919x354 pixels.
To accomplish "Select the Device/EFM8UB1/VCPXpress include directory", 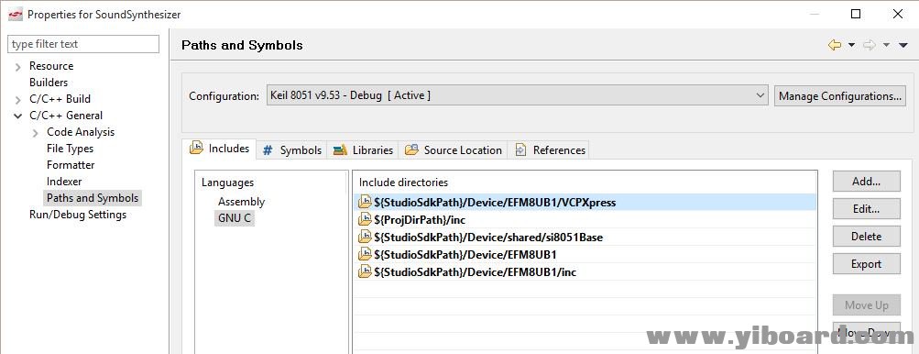I will pos(585,202).
